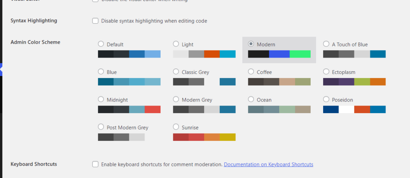Pick the Poseidon color scheme radio button

[326, 99]
